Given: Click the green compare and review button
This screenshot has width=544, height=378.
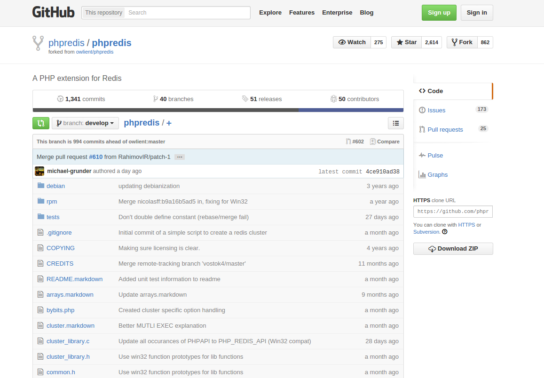Looking at the screenshot, I should [41, 123].
